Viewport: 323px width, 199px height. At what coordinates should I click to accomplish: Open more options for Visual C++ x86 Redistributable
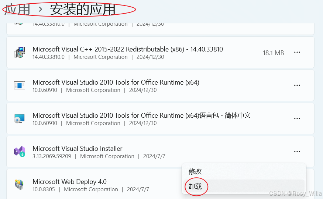(x=297, y=52)
